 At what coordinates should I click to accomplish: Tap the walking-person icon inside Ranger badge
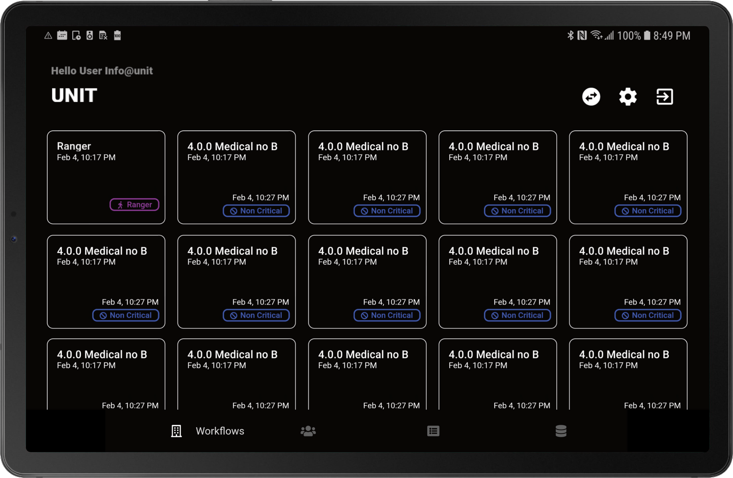click(121, 205)
